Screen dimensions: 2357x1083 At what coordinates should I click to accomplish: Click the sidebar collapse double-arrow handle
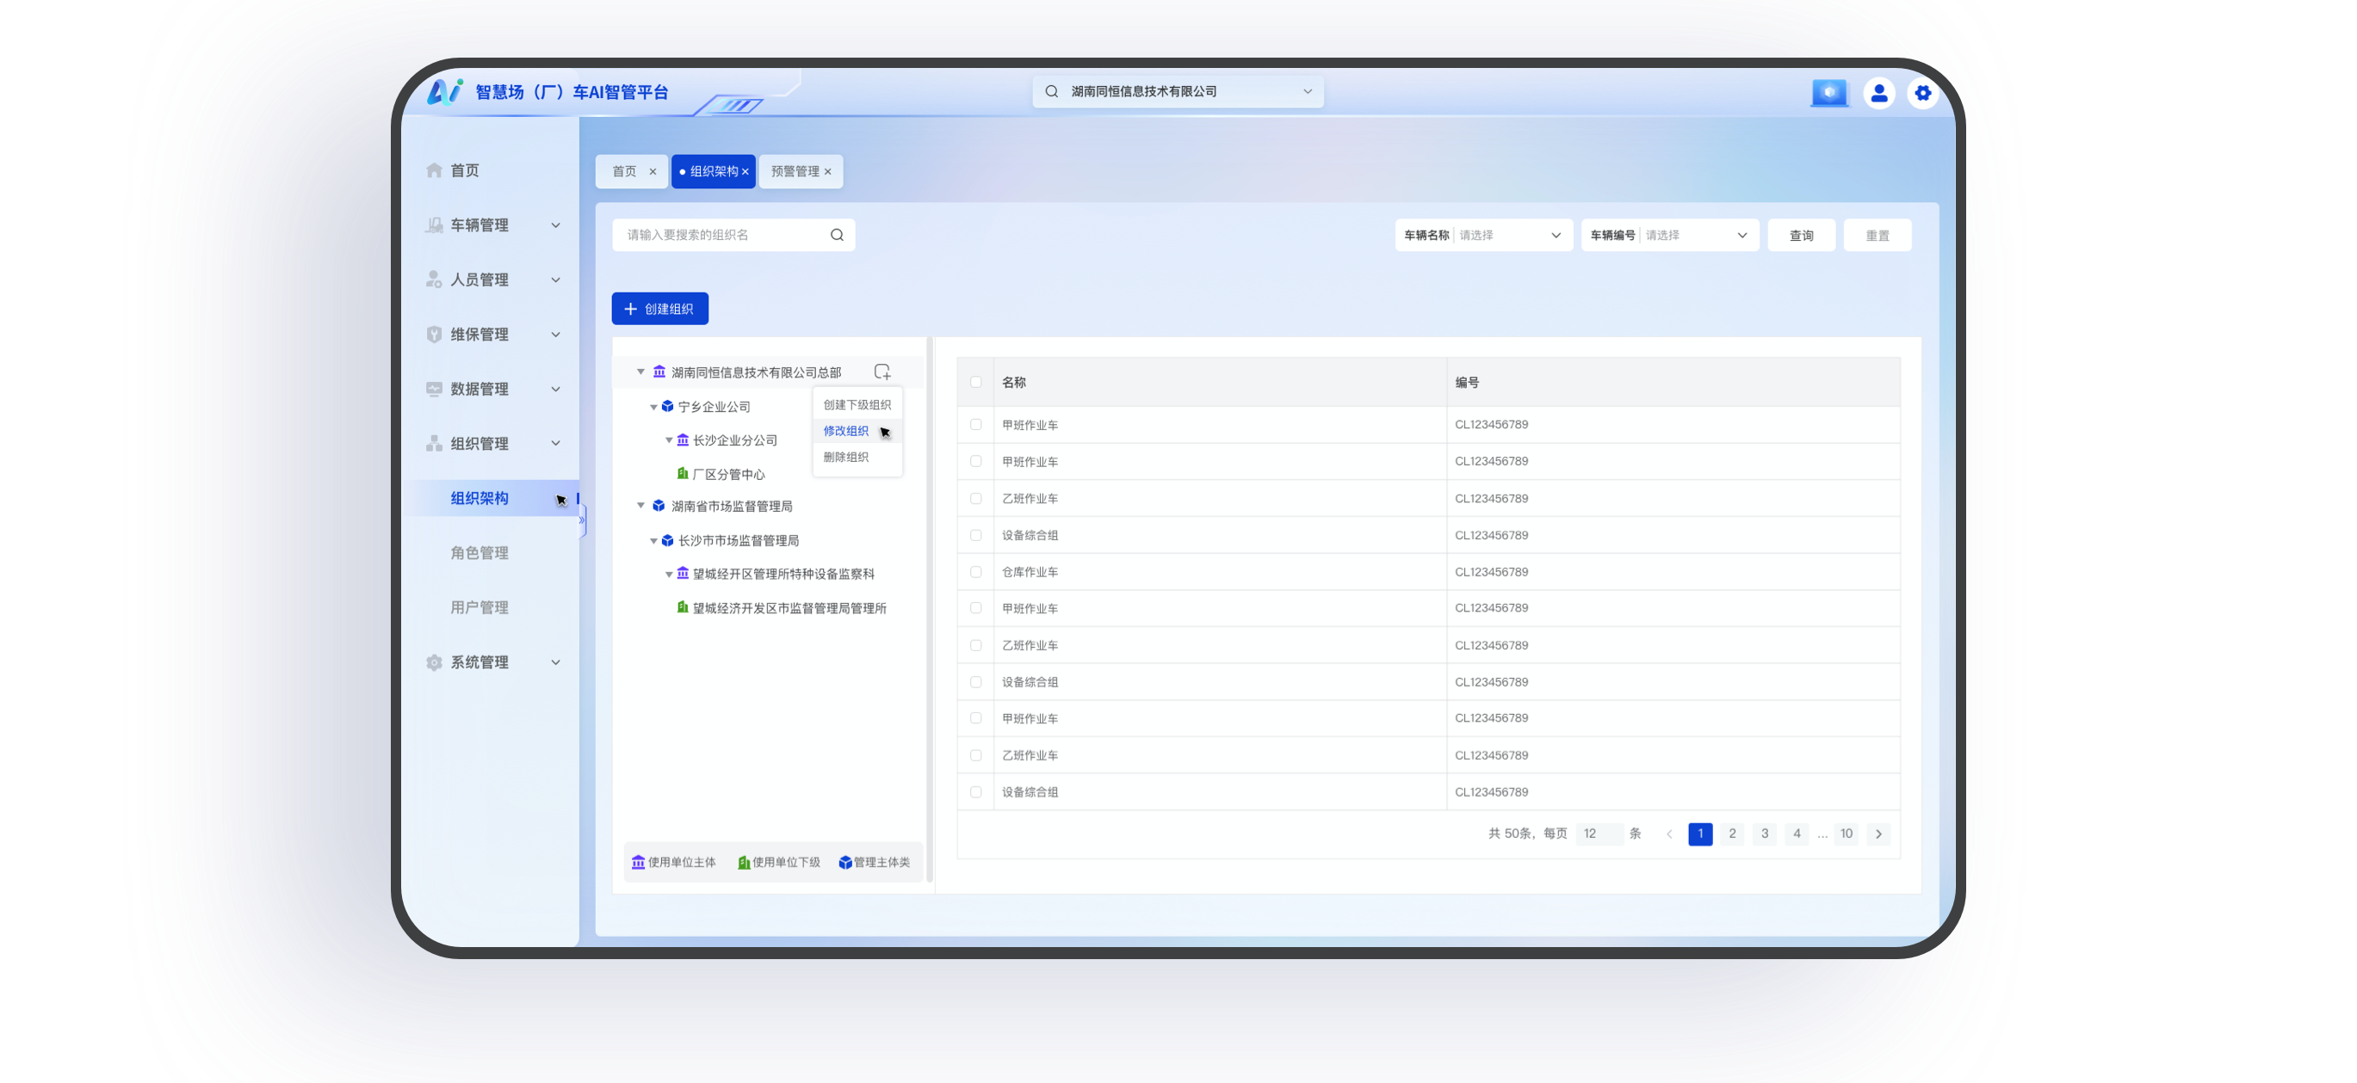[x=582, y=520]
